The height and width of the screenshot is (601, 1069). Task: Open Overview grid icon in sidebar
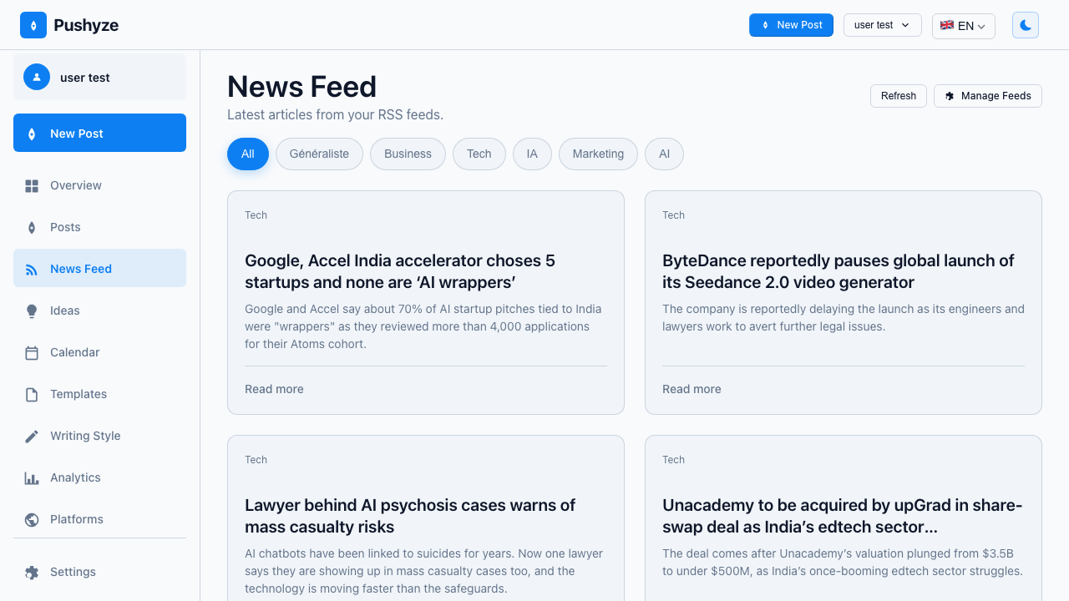pos(32,185)
